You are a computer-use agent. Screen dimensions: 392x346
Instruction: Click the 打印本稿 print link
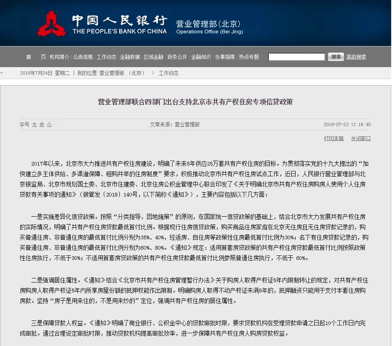point(334,138)
